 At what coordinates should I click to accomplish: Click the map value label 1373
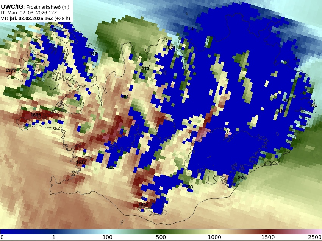(x=11, y=70)
